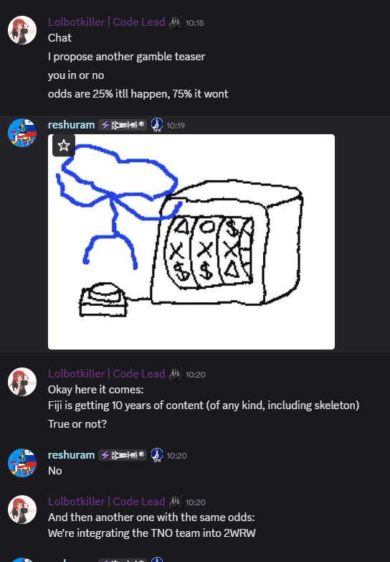Click the role icon above the TNO team message

coord(175,502)
